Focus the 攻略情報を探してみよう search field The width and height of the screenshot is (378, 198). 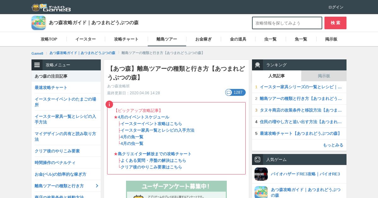(287, 23)
